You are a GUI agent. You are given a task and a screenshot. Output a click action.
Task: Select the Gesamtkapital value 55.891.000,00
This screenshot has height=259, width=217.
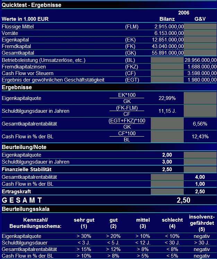click(x=167, y=53)
